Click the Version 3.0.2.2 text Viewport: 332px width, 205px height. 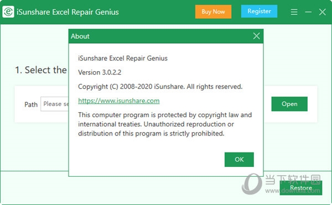(x=100, y=72)
